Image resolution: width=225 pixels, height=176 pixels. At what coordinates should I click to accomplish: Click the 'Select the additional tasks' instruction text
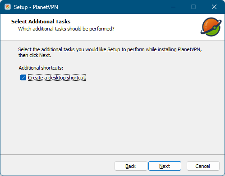110,52
